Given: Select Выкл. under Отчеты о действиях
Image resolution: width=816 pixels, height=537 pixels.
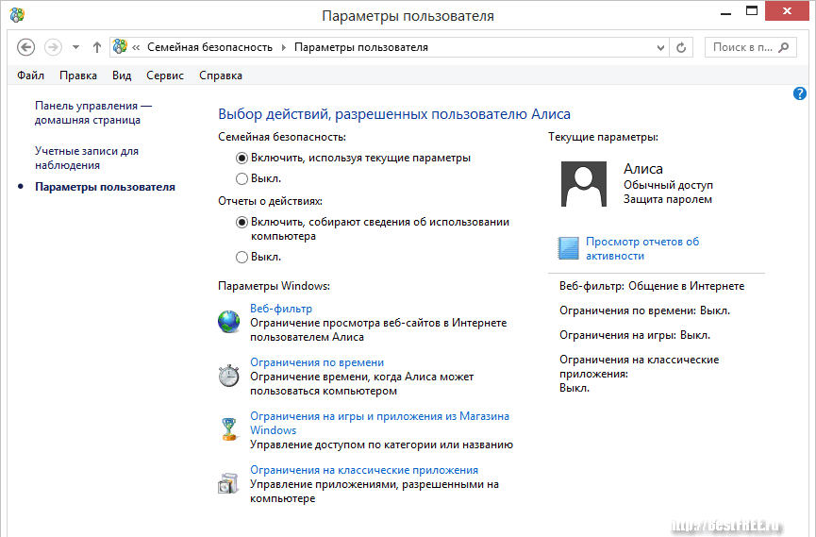Looking at the screenshot, I should [x=241, y=258].
